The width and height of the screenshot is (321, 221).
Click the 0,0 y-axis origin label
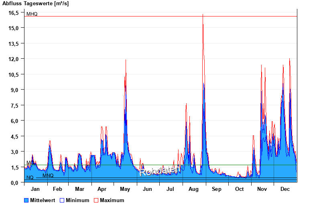tap(15, 182)
